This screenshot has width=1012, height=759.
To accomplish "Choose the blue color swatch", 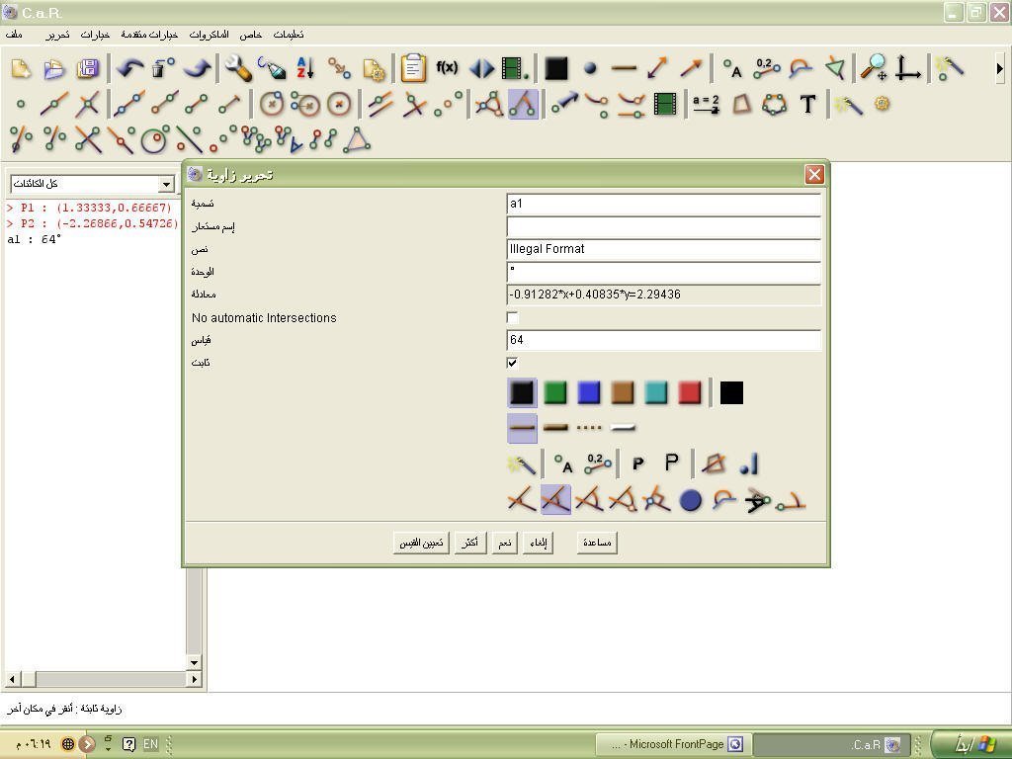I will point(589,392).
